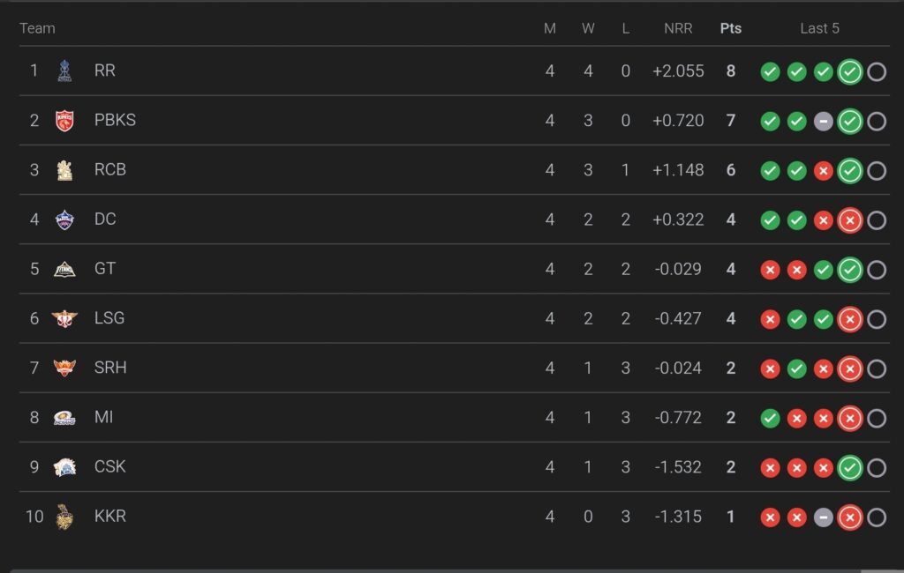Click the SRH team logo
This screenshot has width=904, height=573.
(x=64, y=368)
